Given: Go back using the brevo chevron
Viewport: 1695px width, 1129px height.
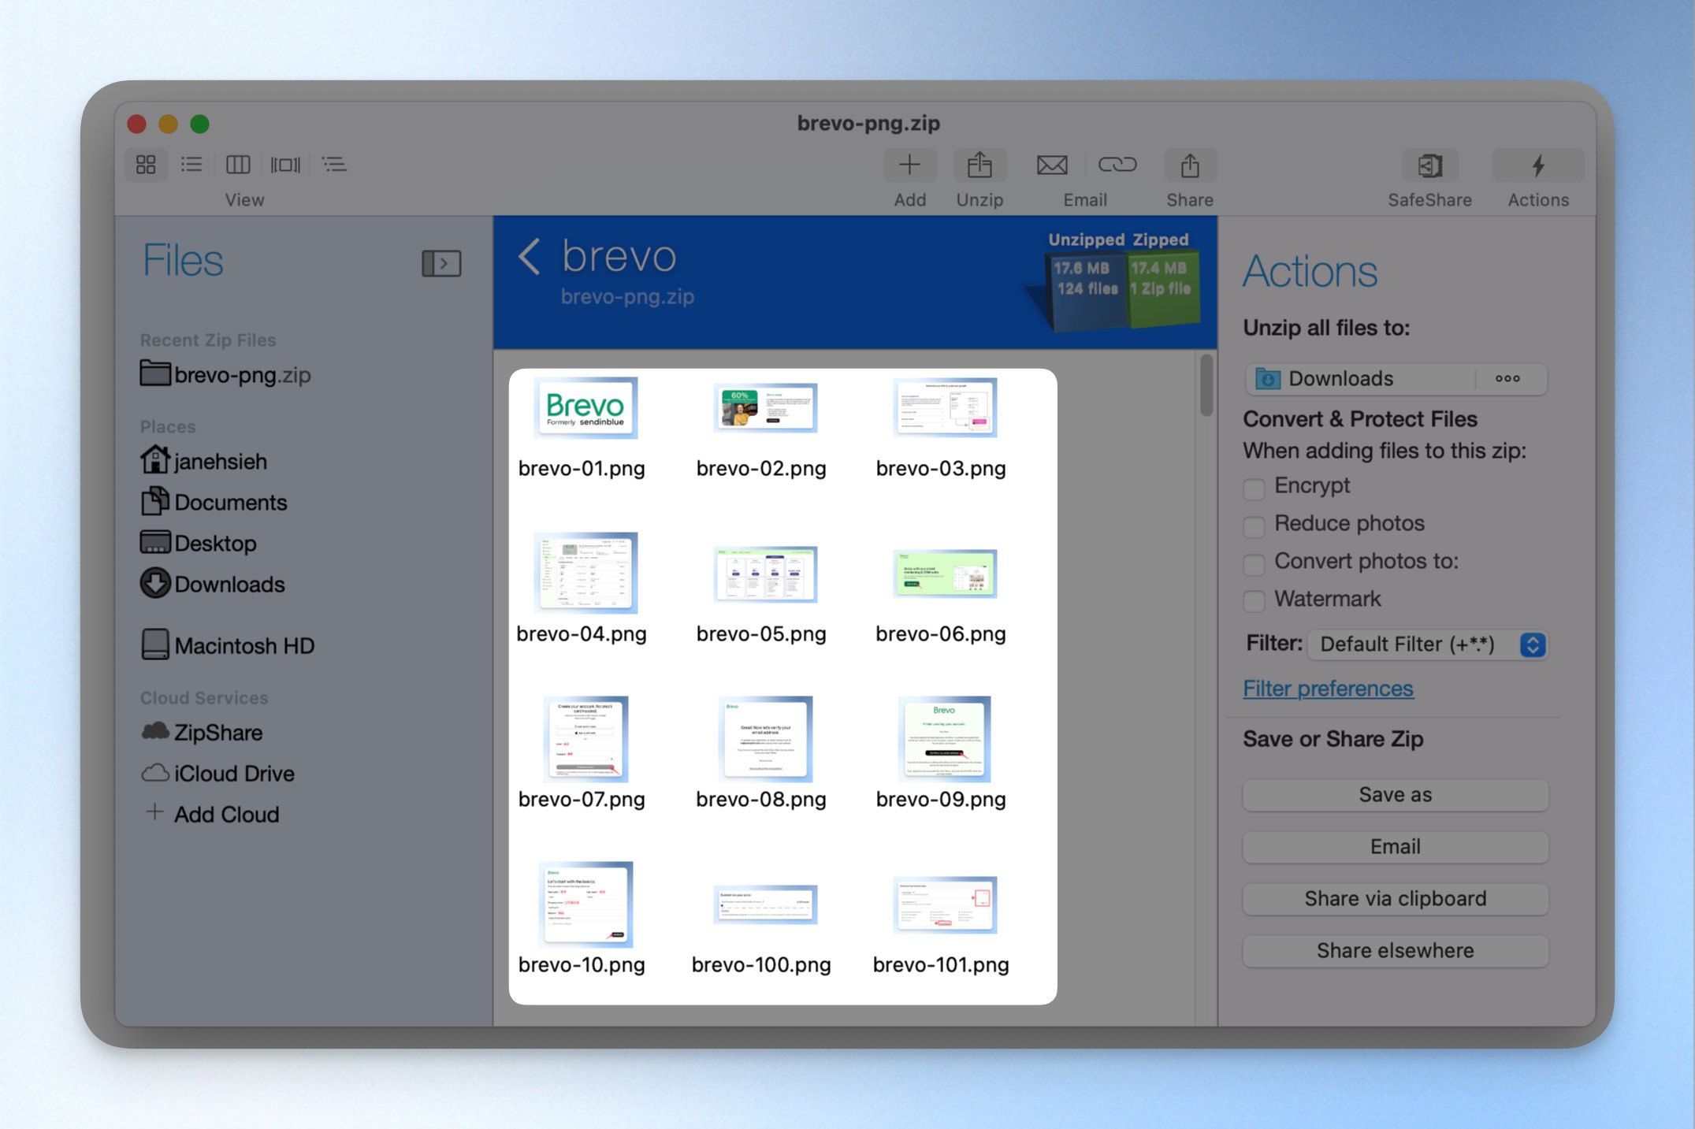Looking at the screenshot, I should click(x=530, y=257).
